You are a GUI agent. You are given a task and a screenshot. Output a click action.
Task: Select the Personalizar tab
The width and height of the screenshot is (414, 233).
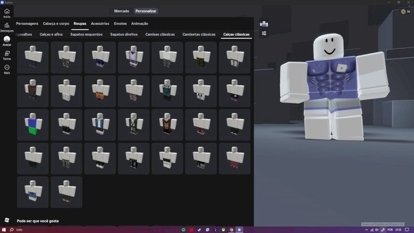pos(145,11)
